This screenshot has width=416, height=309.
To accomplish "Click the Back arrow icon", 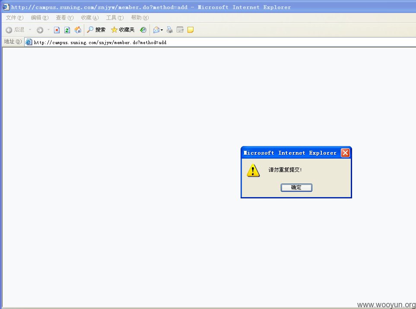I will (x=9, y=30).
